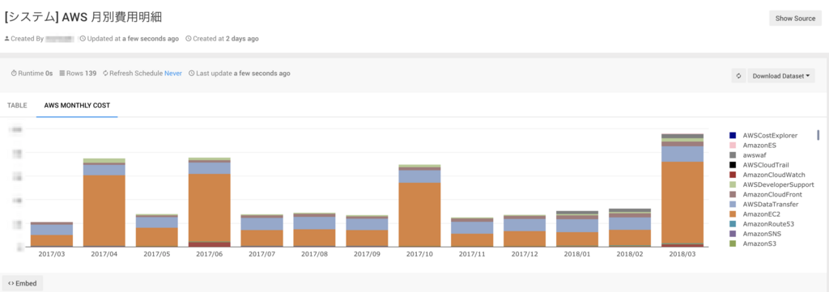Click the 2017/12 x-axis label
This screenshot has height=292, width=829.
[525, 254]
